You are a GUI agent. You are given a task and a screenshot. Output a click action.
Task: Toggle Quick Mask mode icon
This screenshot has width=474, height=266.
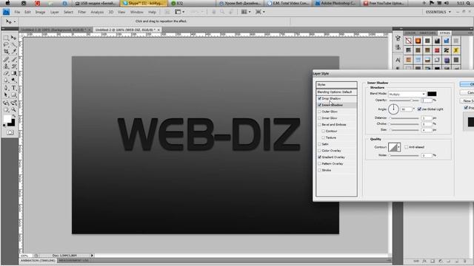click(x=10, y=132)
